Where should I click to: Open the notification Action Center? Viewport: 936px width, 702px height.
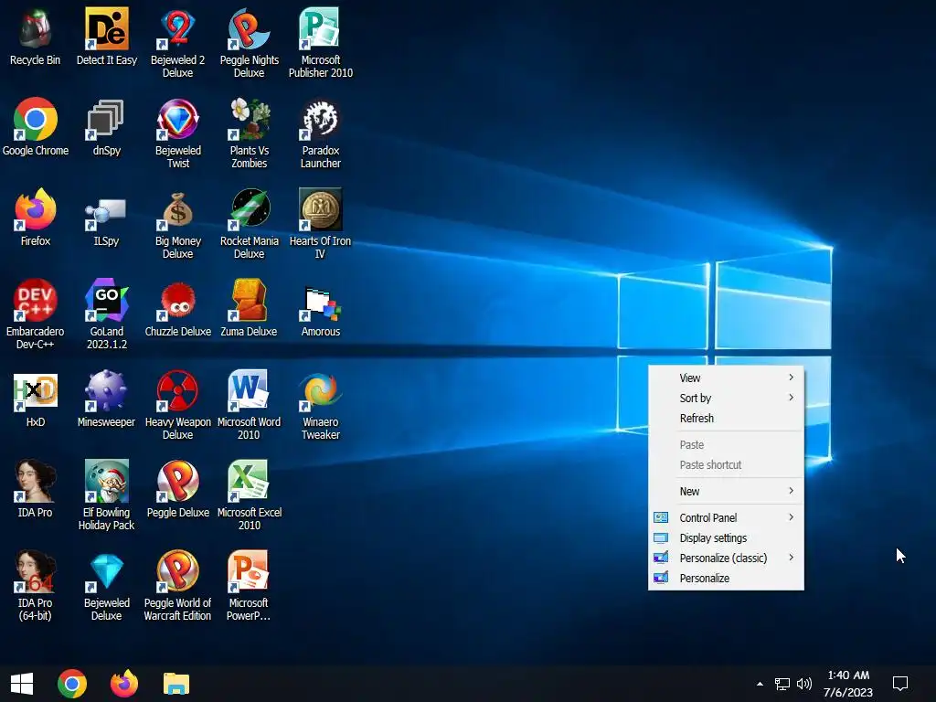pyautogui.click(x=900, y=684)
